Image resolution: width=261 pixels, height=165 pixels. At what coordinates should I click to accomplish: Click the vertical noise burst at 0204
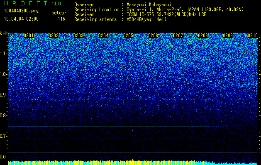tap(101, 99)
